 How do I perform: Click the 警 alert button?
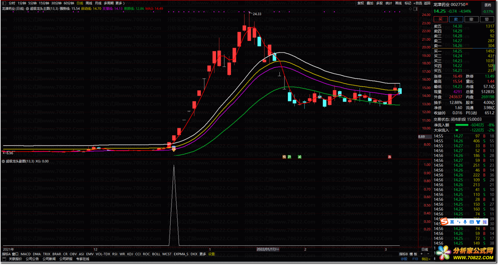[x=487, y=19]
